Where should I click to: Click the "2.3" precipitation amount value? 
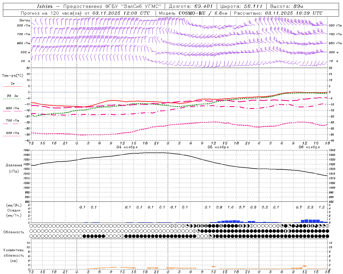(310, 207)
